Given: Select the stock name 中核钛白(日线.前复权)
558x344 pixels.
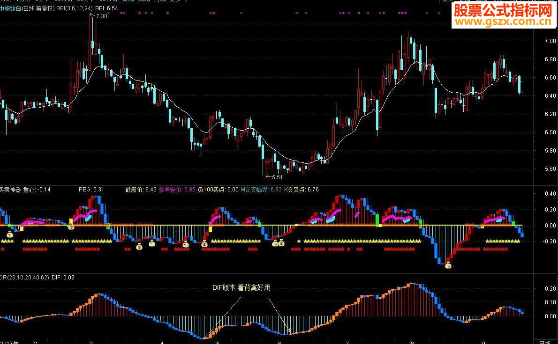Looking at the screenshot, I should [27, 8].
